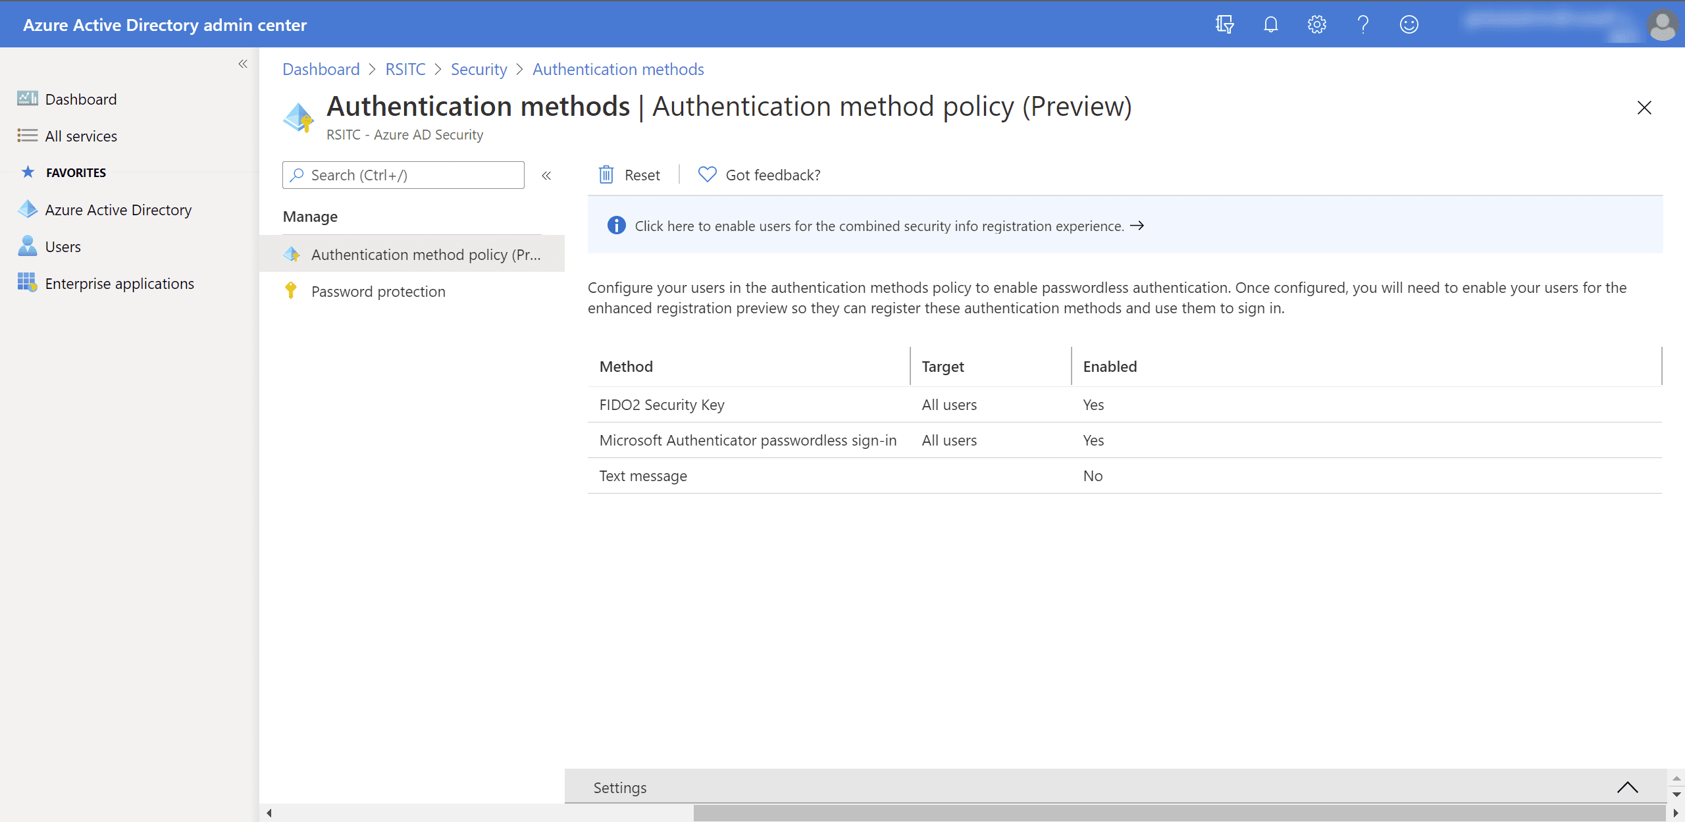Collapse the left navigation pane
The height and width of the screenshot is (822, 1685).
243,63
